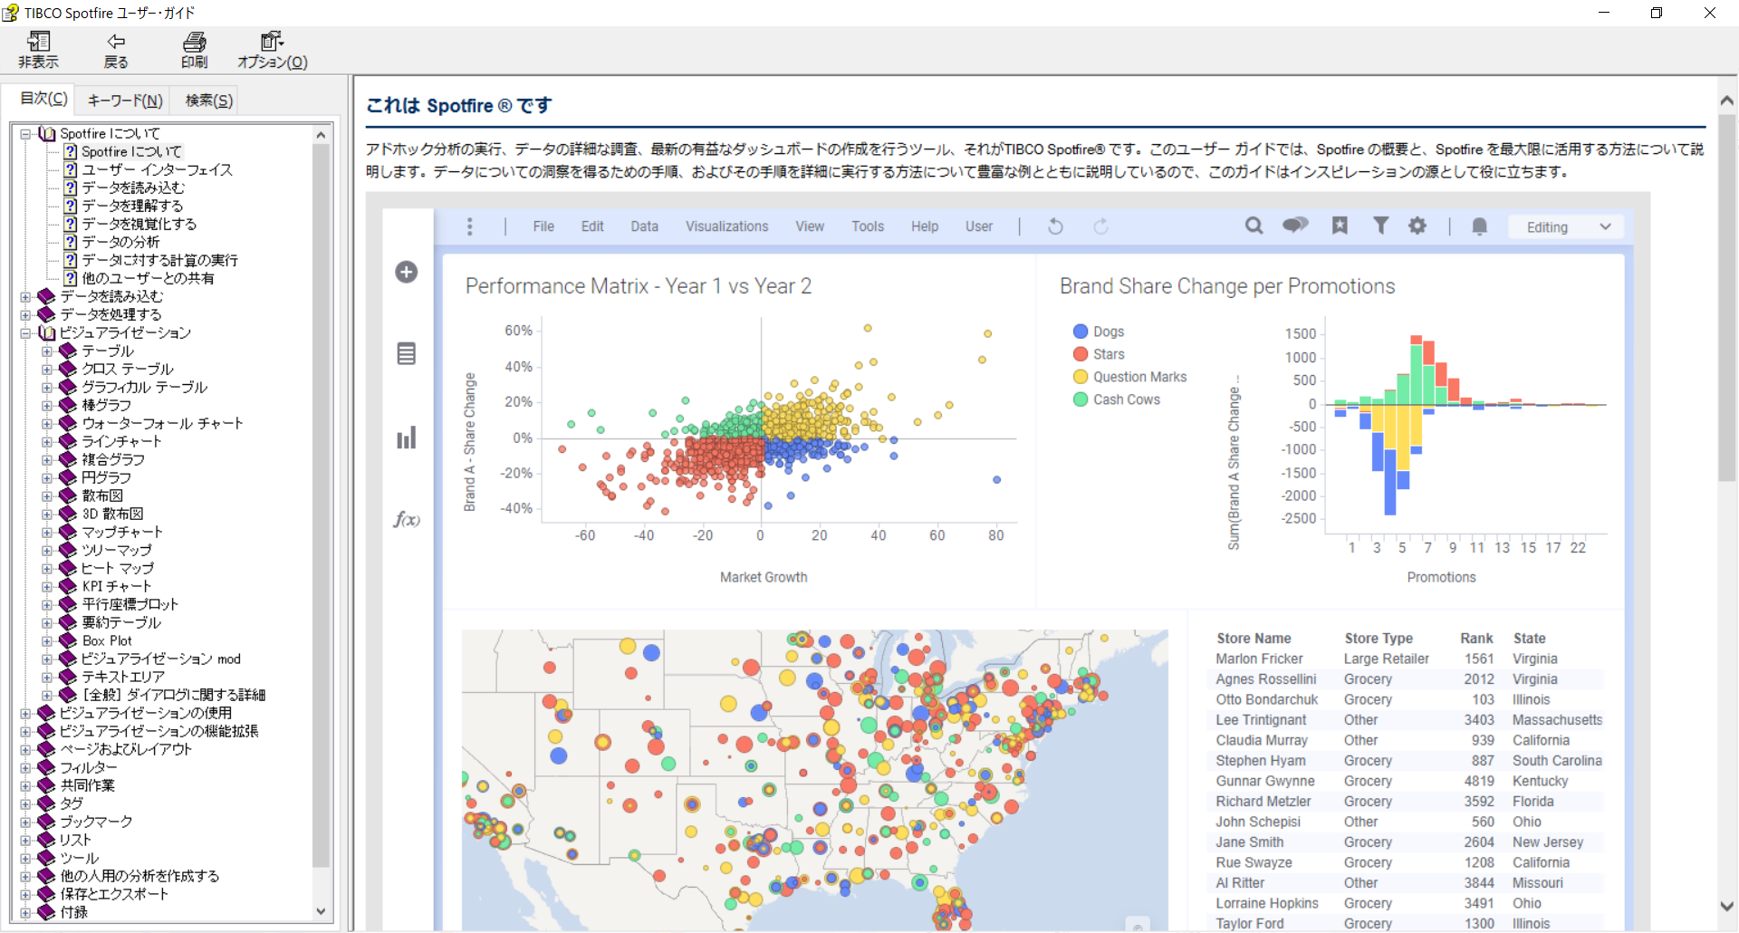Click the これは Spotfire ® です heading
This screenshot has height=933, width=1739.
pyautogui.click(x=459, y=106)
